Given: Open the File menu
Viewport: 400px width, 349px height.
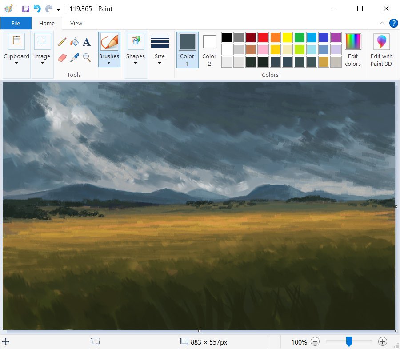Looking at the screenshot, I should 16,23.
